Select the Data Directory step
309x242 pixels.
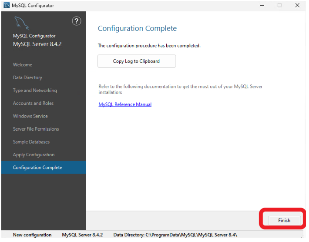[x=27, y=77]
